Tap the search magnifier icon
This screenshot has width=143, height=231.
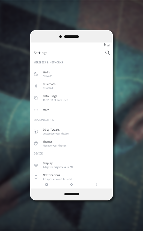click(x=108, y=53)
